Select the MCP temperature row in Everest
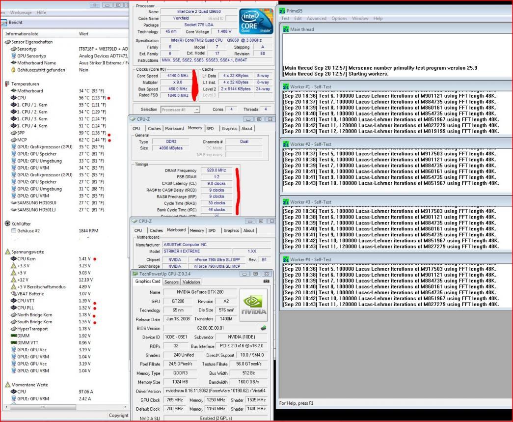 [x=65, y=140]
